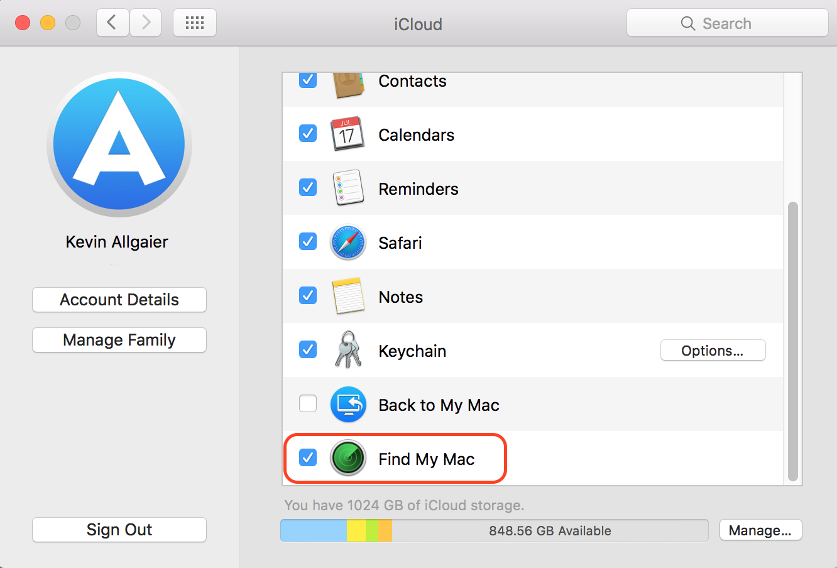Select the Back to My Mac label

pos(439,405)
